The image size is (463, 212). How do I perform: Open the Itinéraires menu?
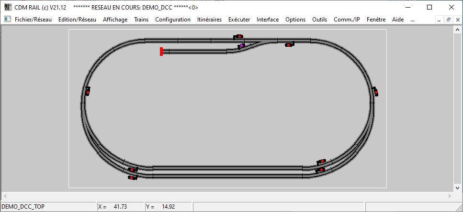pos(209,20)
